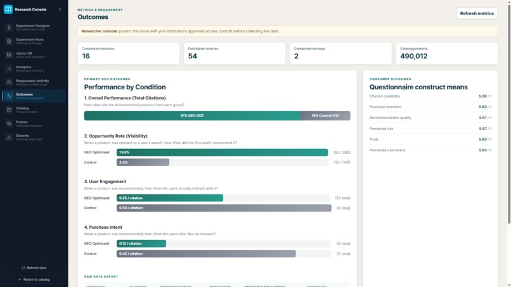Click the Probes magnifier icon
Viewport: 511px width, 287px height.
(x=9, y=124)
